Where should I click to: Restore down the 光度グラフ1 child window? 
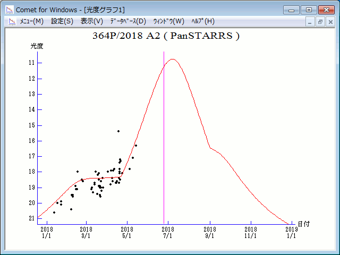pos(320,22)
